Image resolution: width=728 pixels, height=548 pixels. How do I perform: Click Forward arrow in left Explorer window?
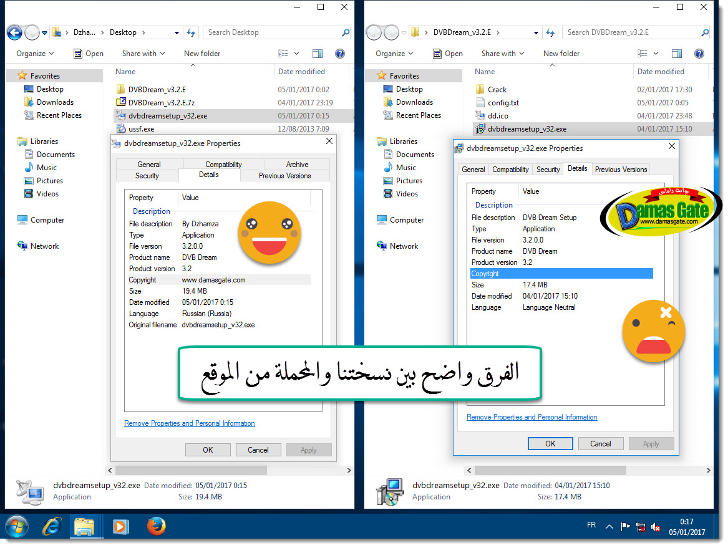pos(32,32)
